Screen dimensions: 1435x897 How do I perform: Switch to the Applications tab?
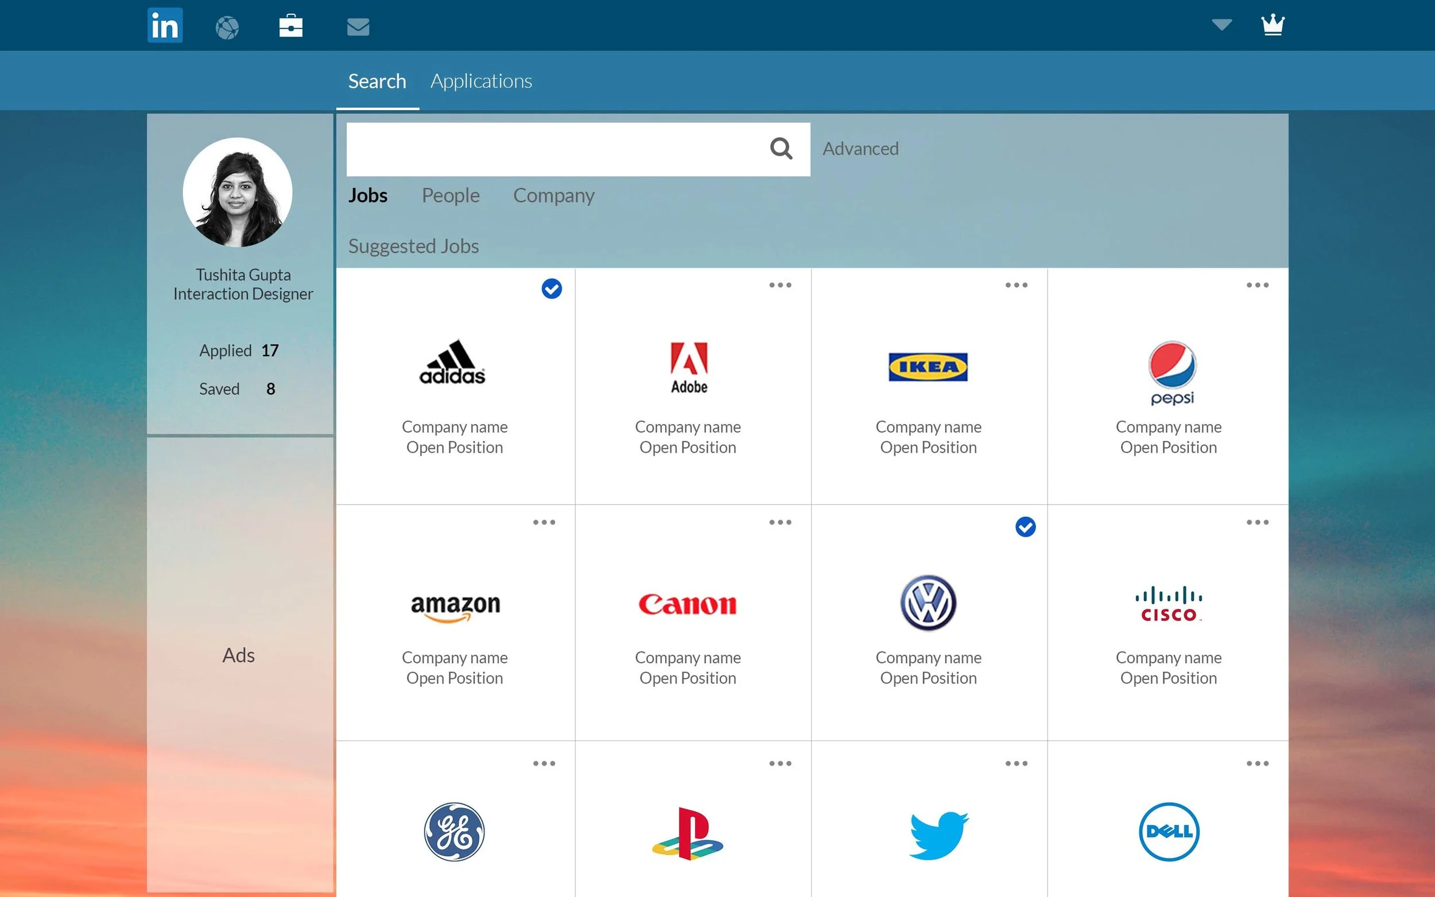click(x=481, y=81)
